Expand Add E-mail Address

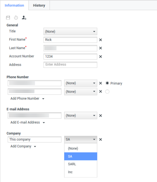[x=28, y=122]
